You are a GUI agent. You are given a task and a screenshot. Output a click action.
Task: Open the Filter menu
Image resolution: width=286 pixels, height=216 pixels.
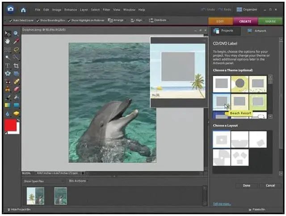pyautogui.click(x=106, y=10)
